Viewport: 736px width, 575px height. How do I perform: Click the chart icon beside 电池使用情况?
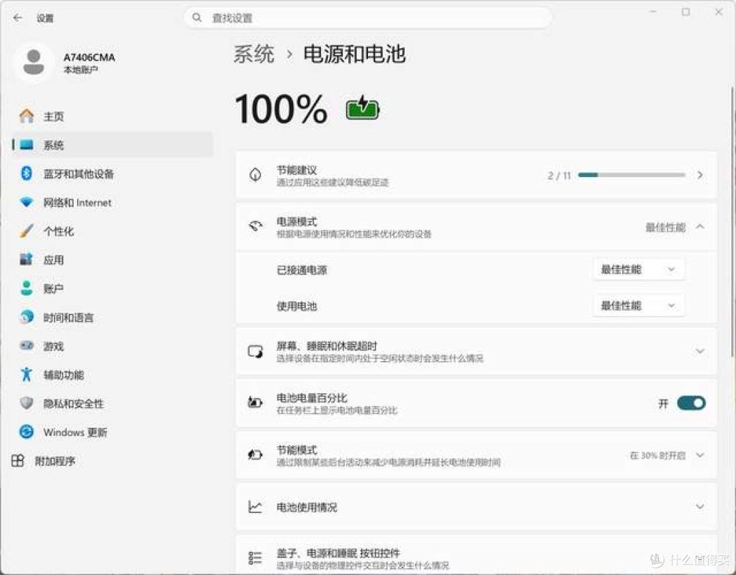tap(256, 507)
